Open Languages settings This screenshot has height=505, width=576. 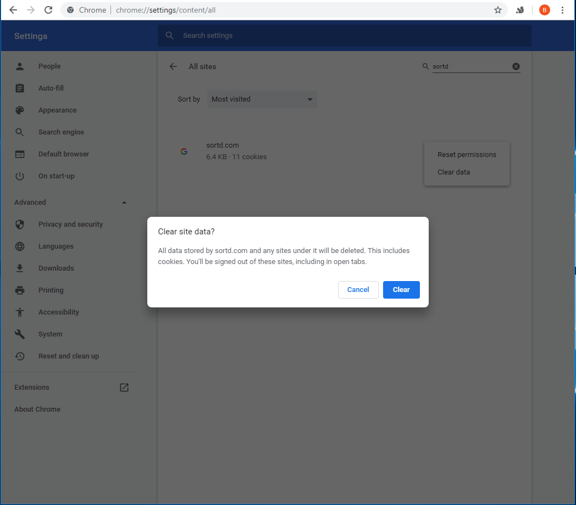click(x=56, y=246)
